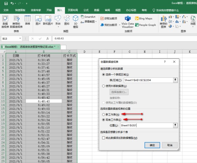Select 'Use an external data source' radio (使用外部数据源)
Image resolution: width=197 pixels, height=163 pixels.
[103, 86]
